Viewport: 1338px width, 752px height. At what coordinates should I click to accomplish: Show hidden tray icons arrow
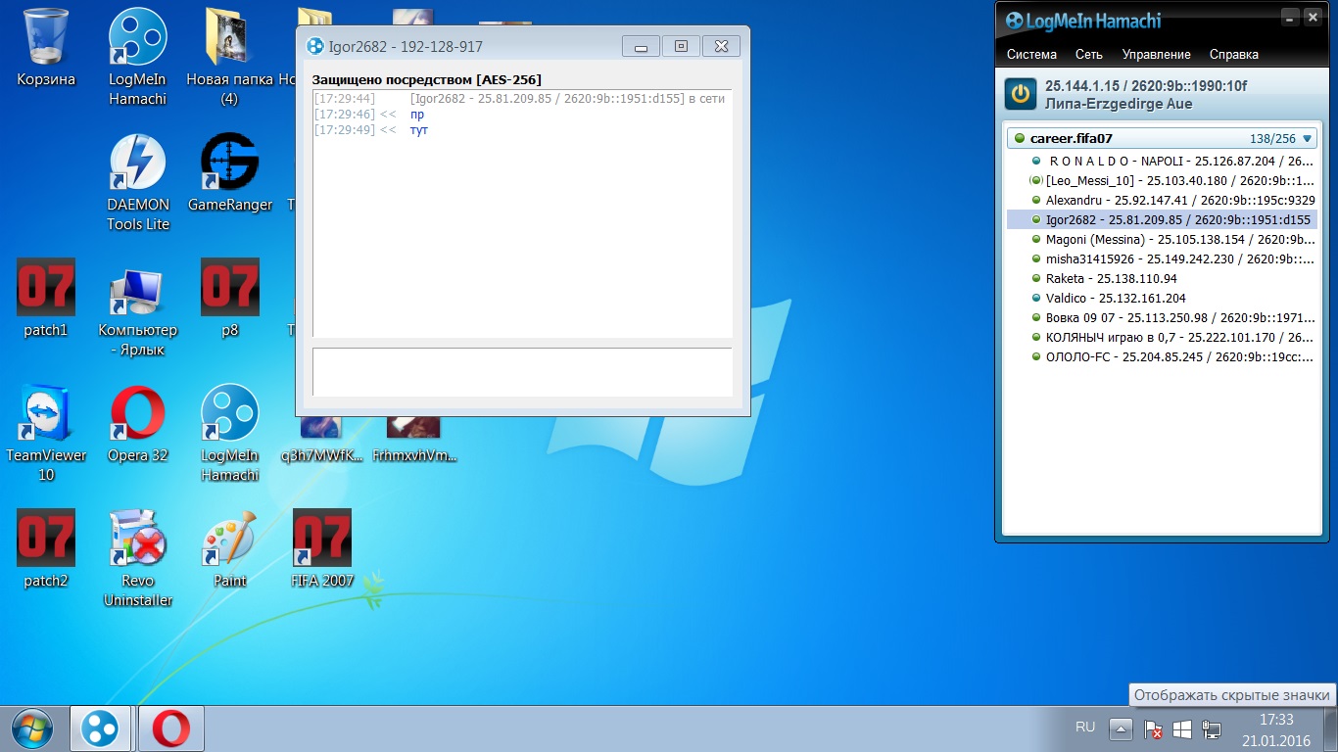coord(1122,729)
